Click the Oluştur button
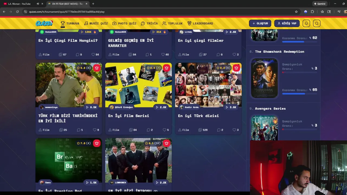Viewport: 347px width, 195px height. click(x=260, y=23)
